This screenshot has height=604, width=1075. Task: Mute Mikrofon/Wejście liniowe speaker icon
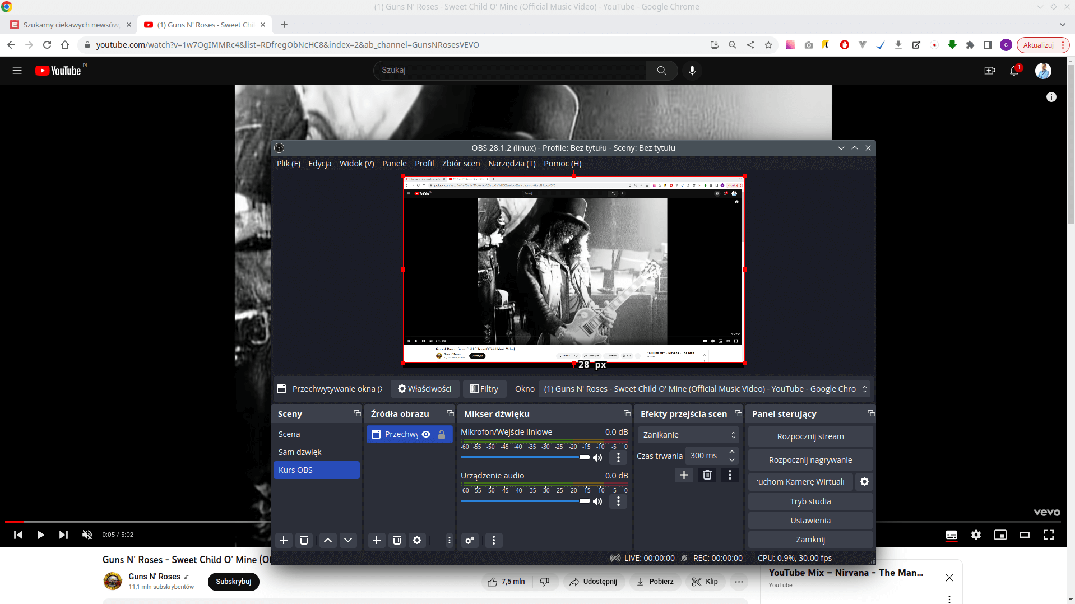(x=598, y=457)
